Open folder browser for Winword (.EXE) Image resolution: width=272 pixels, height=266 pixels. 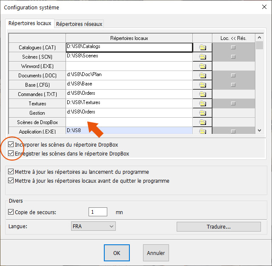coord(202,66)
